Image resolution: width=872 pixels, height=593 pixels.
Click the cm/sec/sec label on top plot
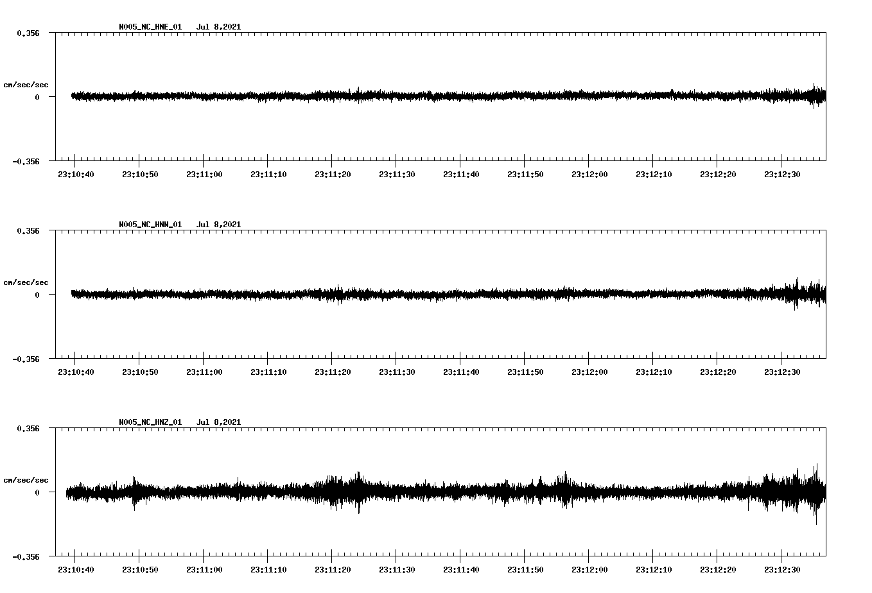click(x=26, y=84)
